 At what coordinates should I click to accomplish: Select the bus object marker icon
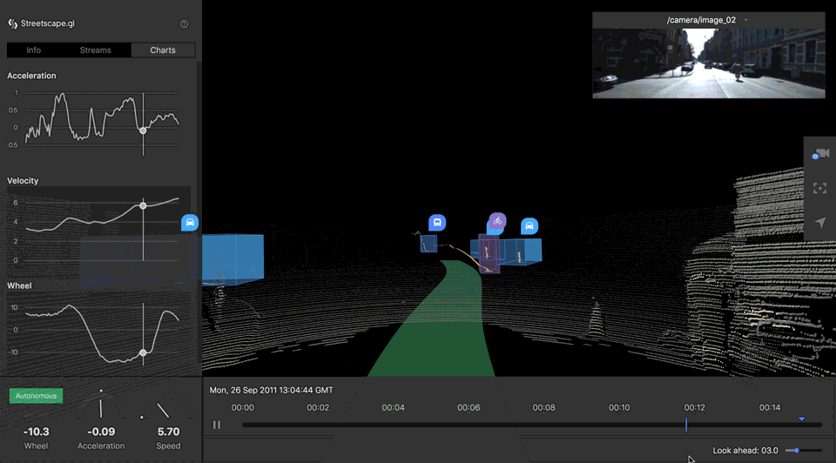coord(437,223)
